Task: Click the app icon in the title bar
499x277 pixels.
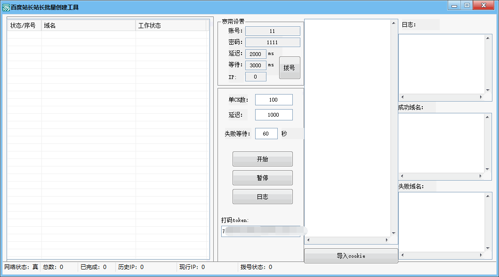Action: 6,8
